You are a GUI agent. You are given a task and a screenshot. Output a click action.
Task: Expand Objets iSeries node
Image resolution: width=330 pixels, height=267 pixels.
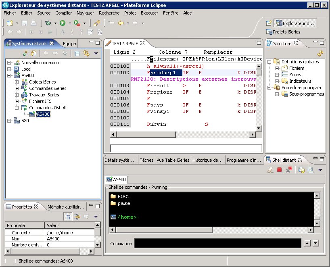(x=17, y=82)
